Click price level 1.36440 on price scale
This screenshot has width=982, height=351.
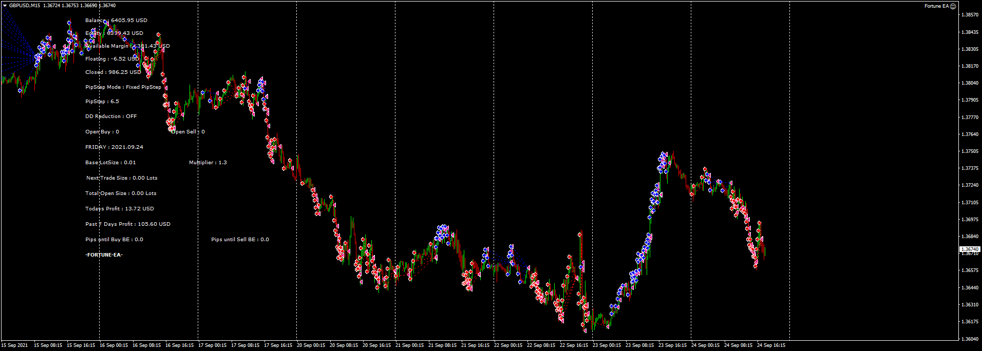click(970, 288)
